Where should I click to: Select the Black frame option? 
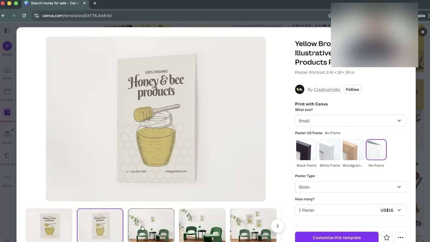pos(306,150)
